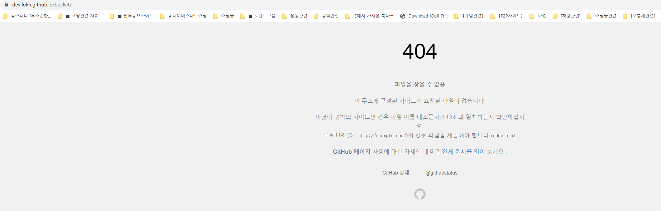Open the @githubstatus link
This screenshot has height=211, width=661.
(441, 173)
